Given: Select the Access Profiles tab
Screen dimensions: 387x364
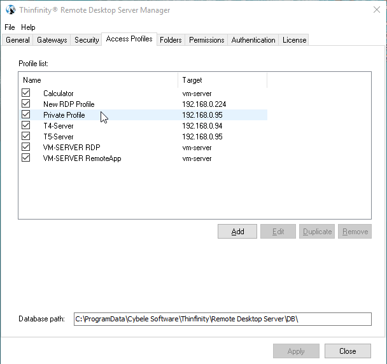Looking at the screenshot, I should tap(129, 39).
